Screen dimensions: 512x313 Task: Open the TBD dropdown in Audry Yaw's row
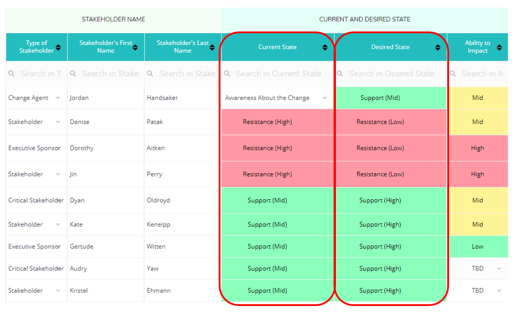pos(499,269)
